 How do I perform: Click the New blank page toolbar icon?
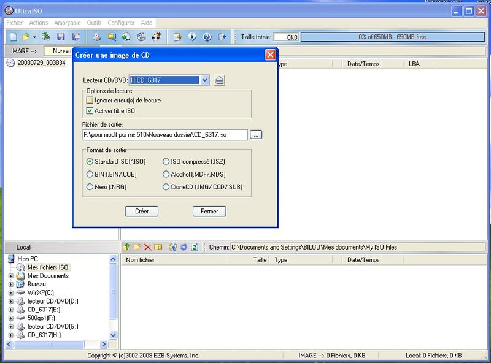click(14, 37)
